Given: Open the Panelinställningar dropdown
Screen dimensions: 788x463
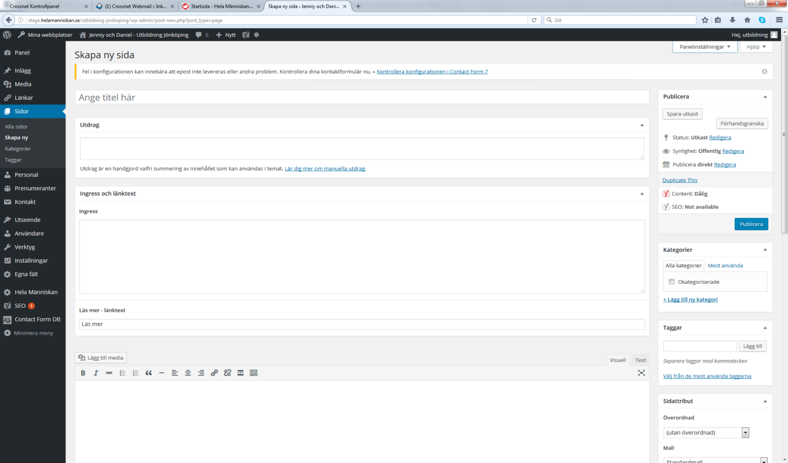Looking at the screenshot, I should point(704,47).
